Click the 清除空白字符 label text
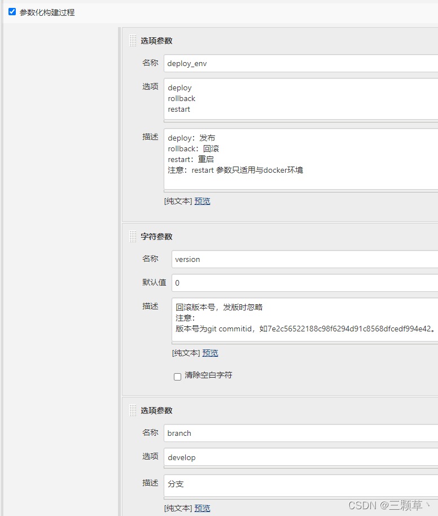The image size is (438, 516). tap(208, 375)
